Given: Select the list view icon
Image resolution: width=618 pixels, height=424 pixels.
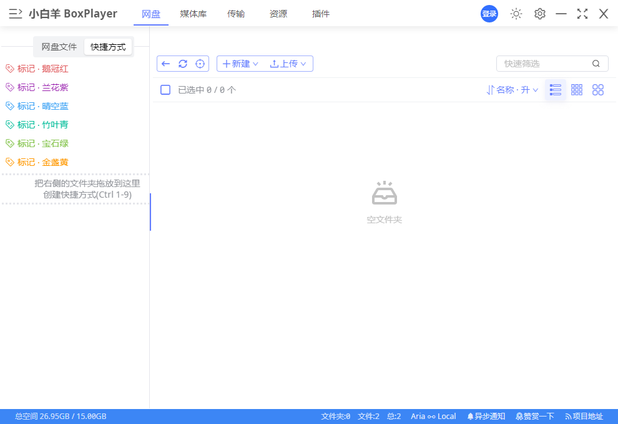Looking at the screenshot, I should 556,89.
